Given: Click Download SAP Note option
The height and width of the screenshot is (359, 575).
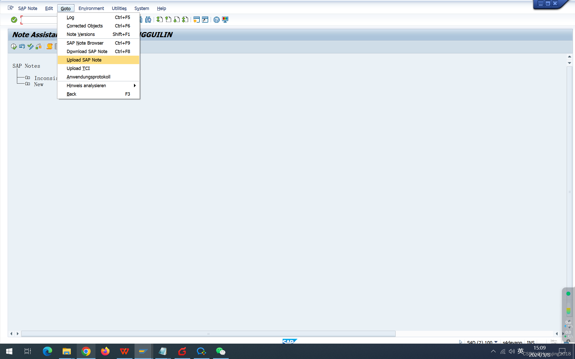Looking at the screenshot, I should tap(87, 51).
